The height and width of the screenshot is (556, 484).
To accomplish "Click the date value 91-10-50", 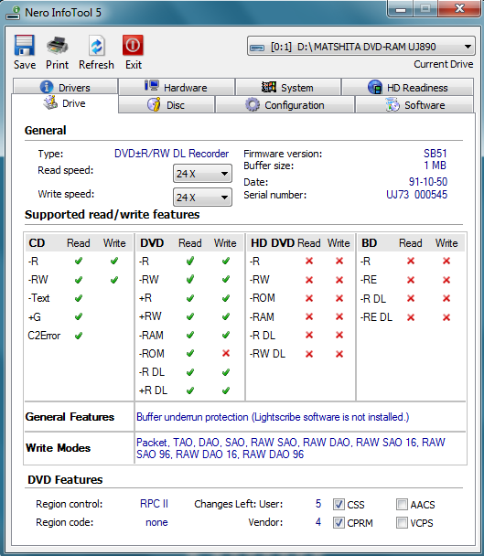I will (428, 182).
